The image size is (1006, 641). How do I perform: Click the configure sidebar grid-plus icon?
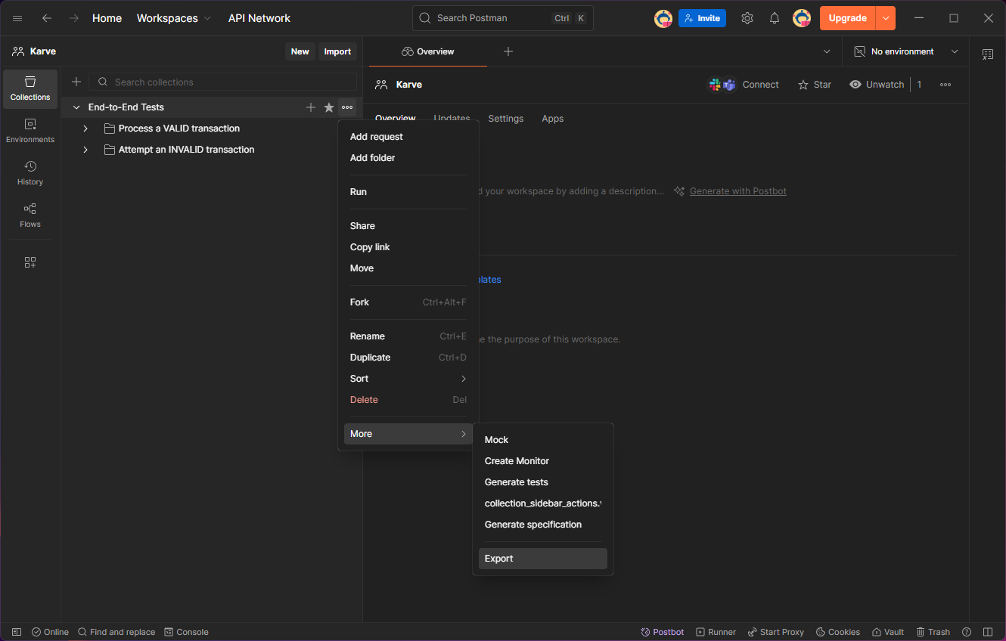[30, 262]
